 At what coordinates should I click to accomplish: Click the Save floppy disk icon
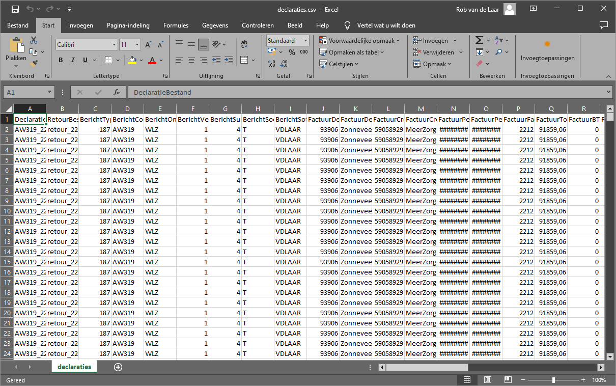pos(15,9)
